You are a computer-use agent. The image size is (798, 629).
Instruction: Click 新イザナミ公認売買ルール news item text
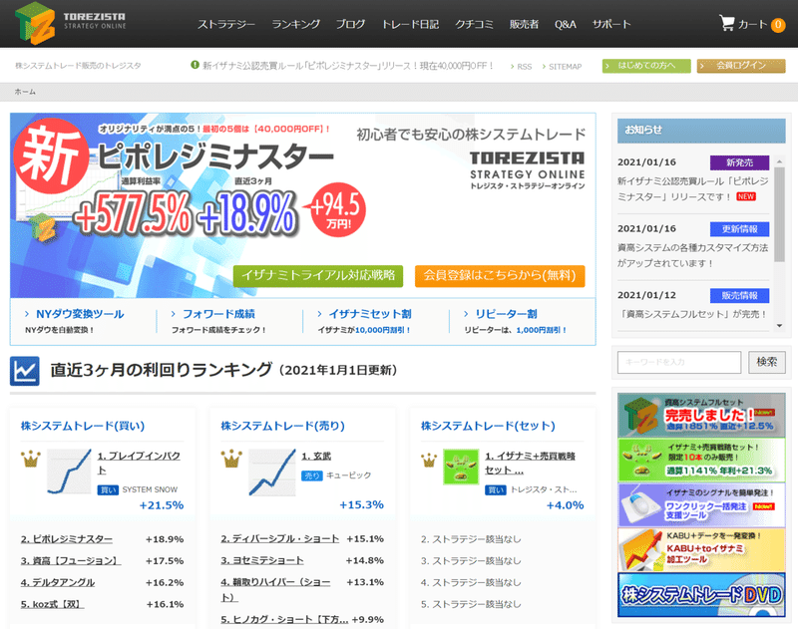point(692,188)
